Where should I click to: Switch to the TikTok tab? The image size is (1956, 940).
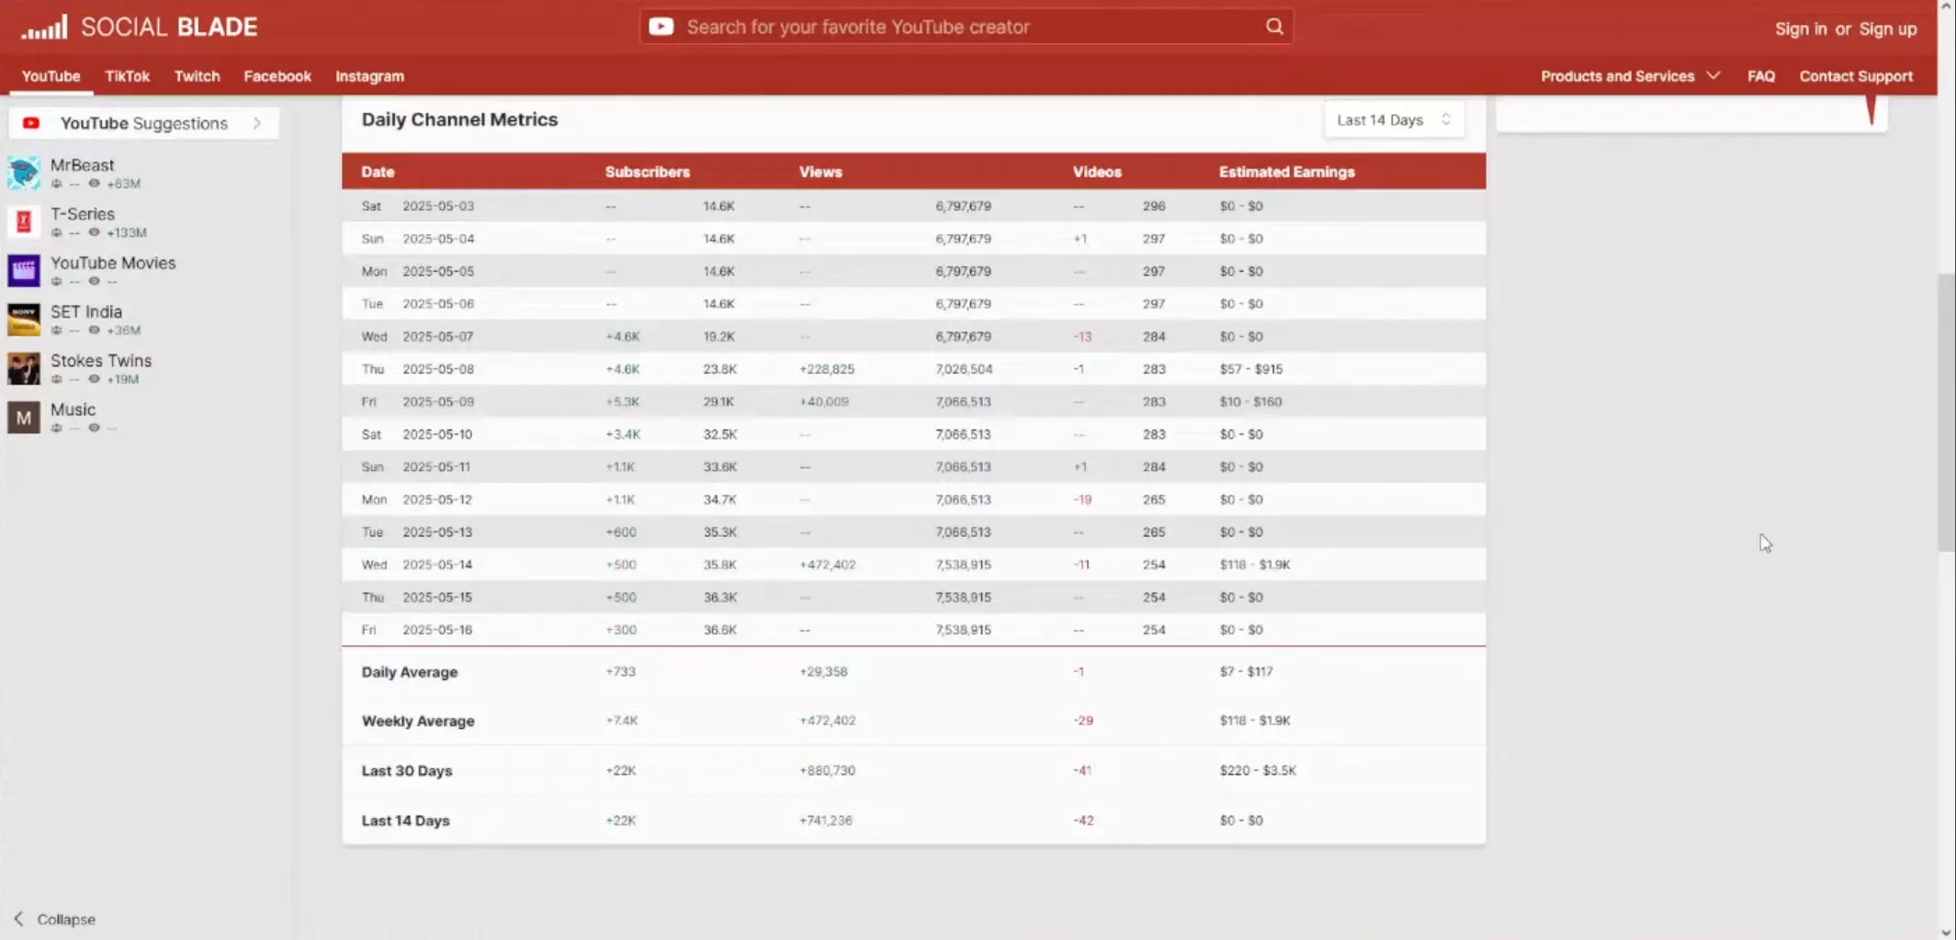click(127, 76)
